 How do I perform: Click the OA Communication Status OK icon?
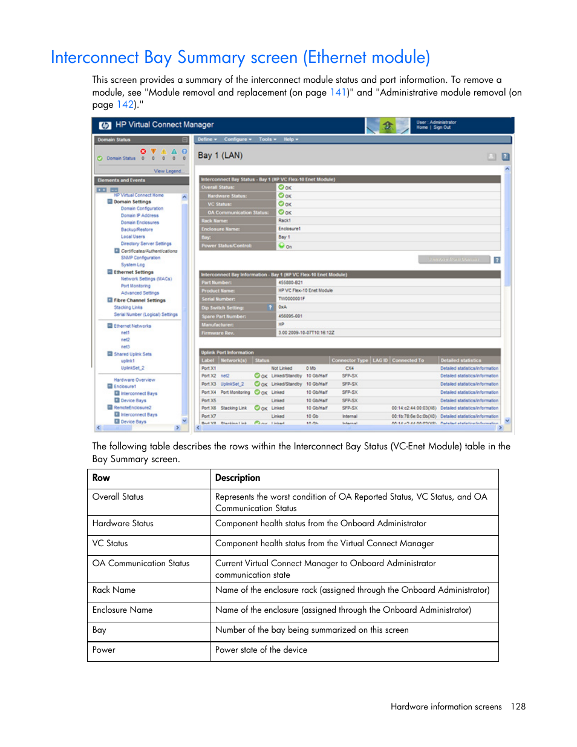pos(281,212)
